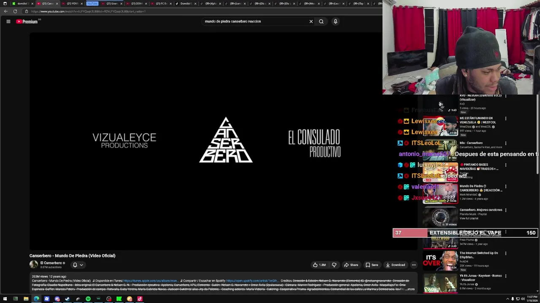The width and height of the screenshot is (540, 303).
Task: Open Steam from the taskbar
Action: (x=67, y=299)
